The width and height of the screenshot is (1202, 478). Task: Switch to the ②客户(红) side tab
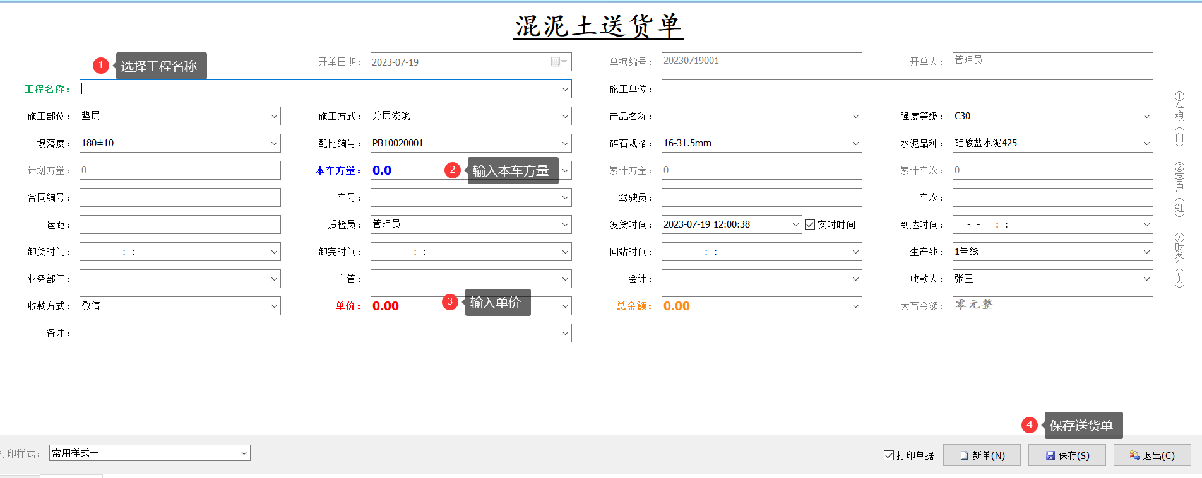1179,189
